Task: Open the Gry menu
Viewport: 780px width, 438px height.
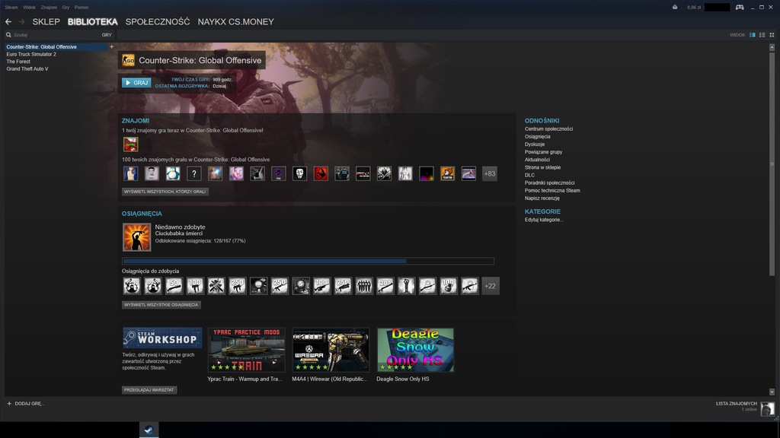Action: 66,8
